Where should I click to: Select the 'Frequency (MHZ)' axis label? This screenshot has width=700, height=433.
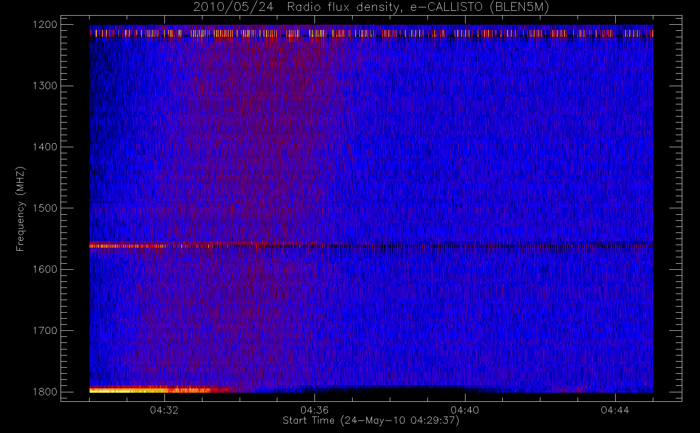20,209
